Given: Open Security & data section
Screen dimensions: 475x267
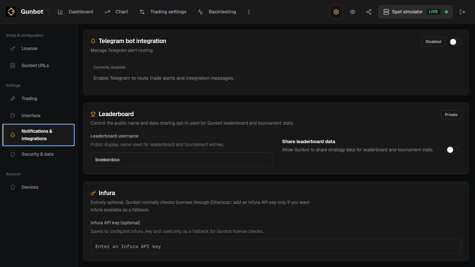Looking at the screenshot, I should point(39,154).
